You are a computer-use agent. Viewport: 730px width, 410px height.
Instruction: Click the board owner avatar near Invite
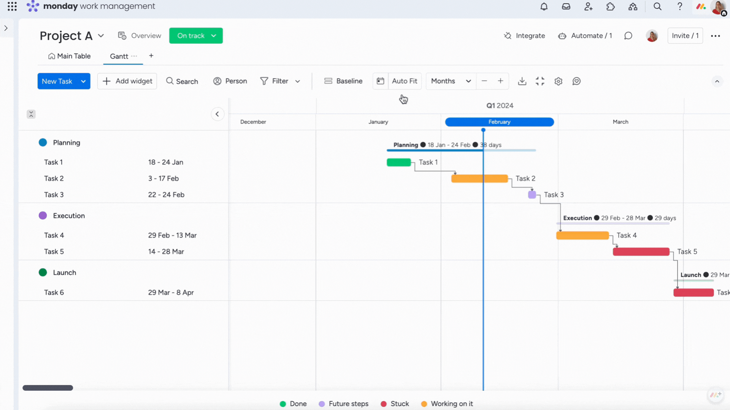(x=652, y=36)
